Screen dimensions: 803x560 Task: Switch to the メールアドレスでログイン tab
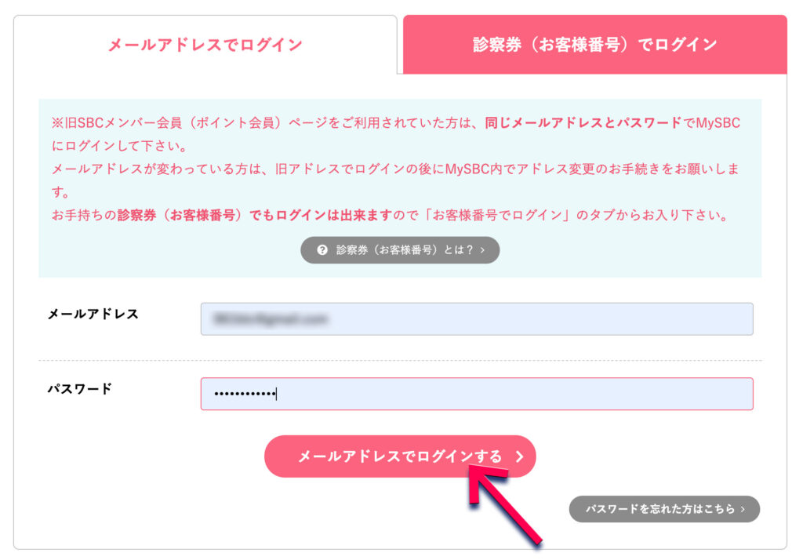coord(205,45)
